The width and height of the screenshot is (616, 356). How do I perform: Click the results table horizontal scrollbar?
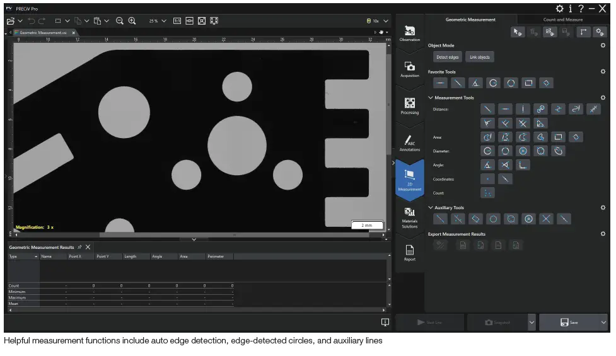[195, 310]
